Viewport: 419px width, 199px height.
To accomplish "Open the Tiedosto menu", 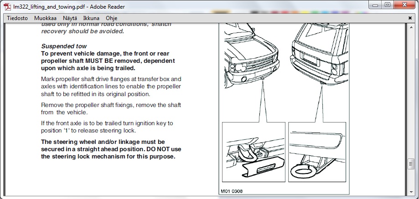I will pyautogui.click(x=17, y=18).
